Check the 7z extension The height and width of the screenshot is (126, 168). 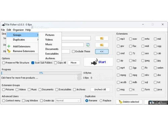[130, 53]
